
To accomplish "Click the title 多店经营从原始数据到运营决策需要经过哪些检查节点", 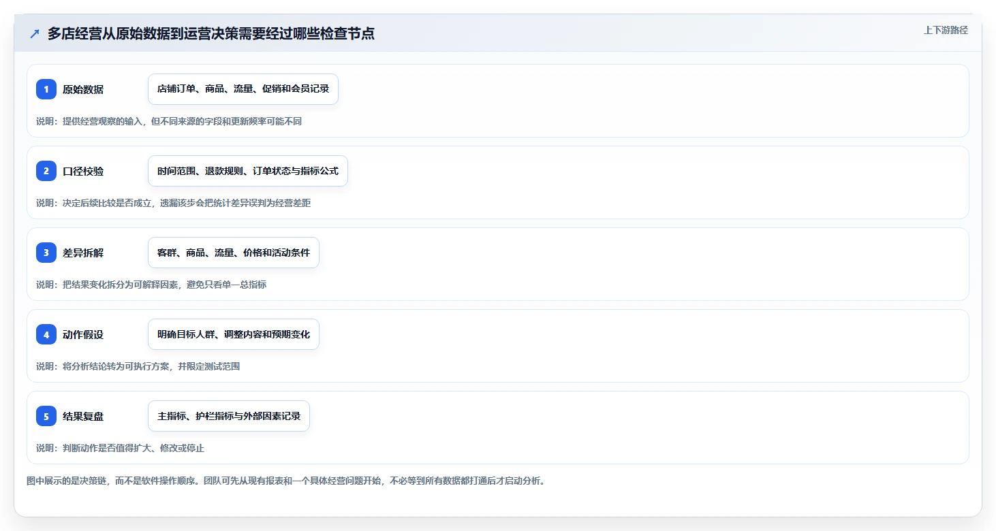I will pyautogui.click(x=211, y=34).
